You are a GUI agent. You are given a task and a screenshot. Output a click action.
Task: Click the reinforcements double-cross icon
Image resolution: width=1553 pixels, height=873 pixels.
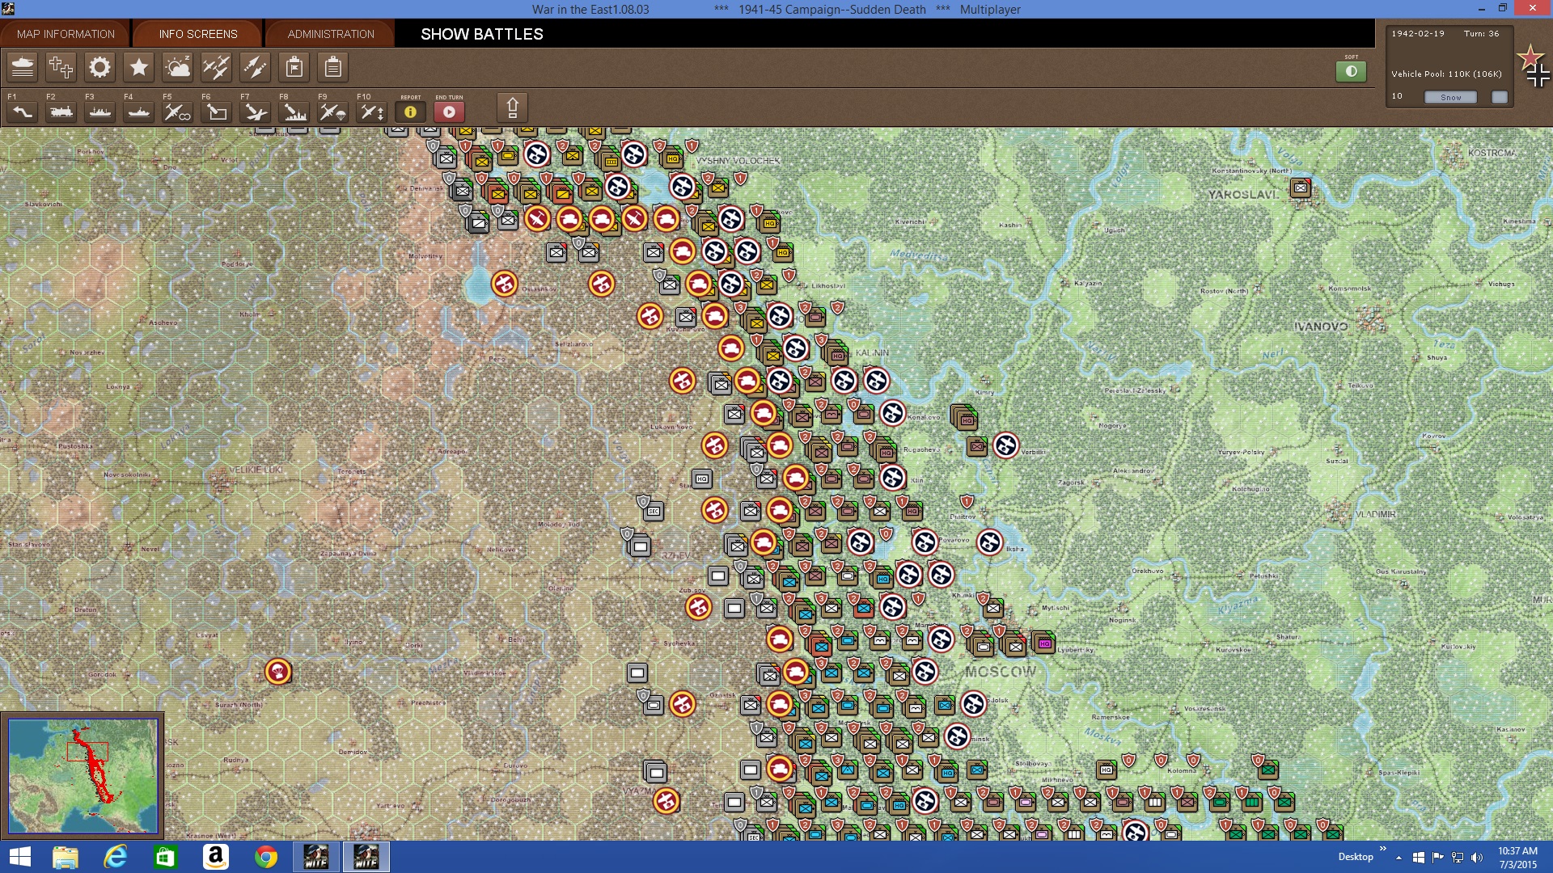[x=61, y=67]
